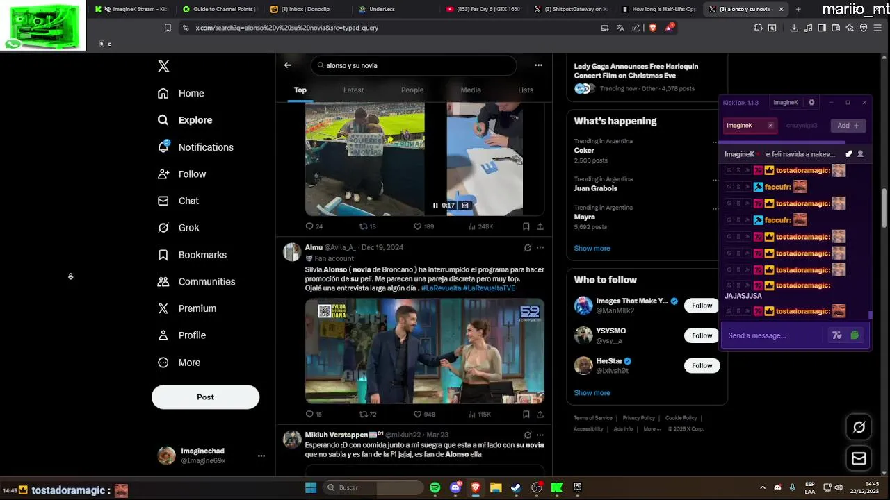Open the floating messages envelope button

(859, 458)
